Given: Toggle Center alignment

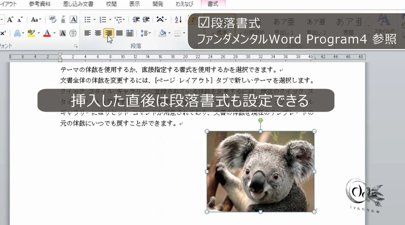Looking at the screenshot, I should 98,33.
